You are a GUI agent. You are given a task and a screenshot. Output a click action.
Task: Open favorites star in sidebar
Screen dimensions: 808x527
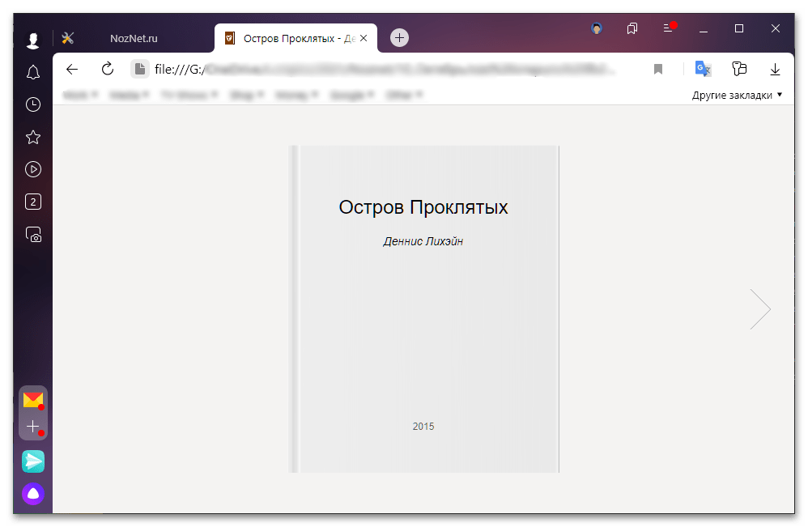[x=33, y=137]
